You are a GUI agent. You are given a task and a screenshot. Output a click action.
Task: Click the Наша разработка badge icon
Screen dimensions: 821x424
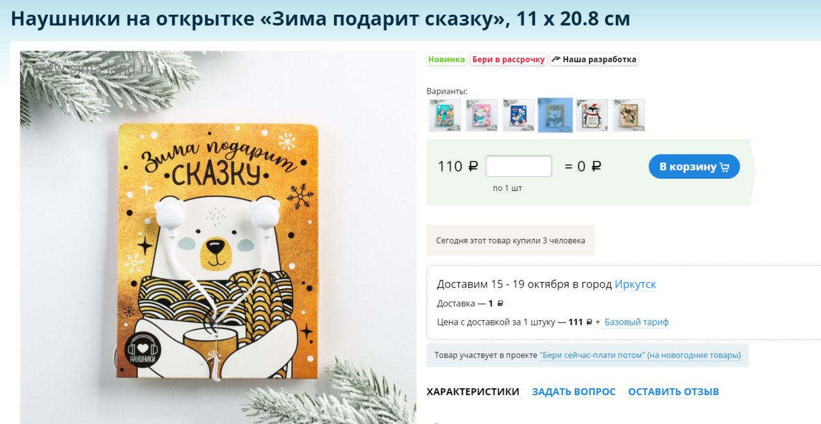tap(556, 60)
